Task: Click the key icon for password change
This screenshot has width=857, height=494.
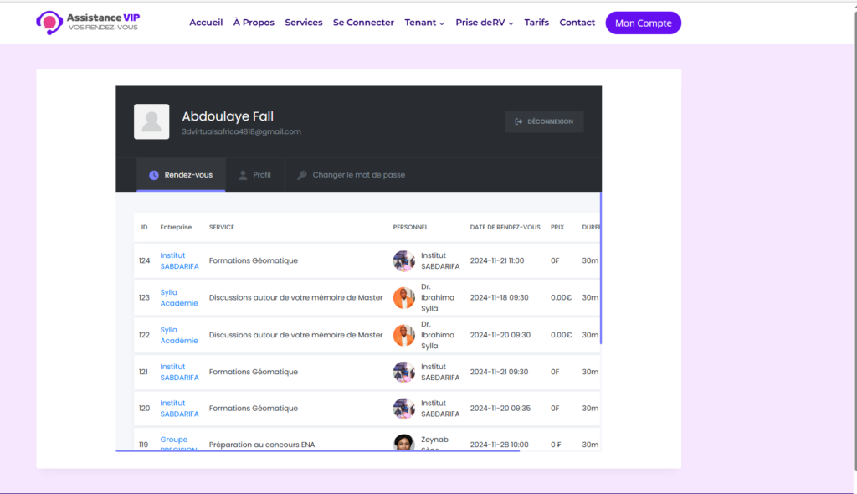Action: [x=302, y=175]
